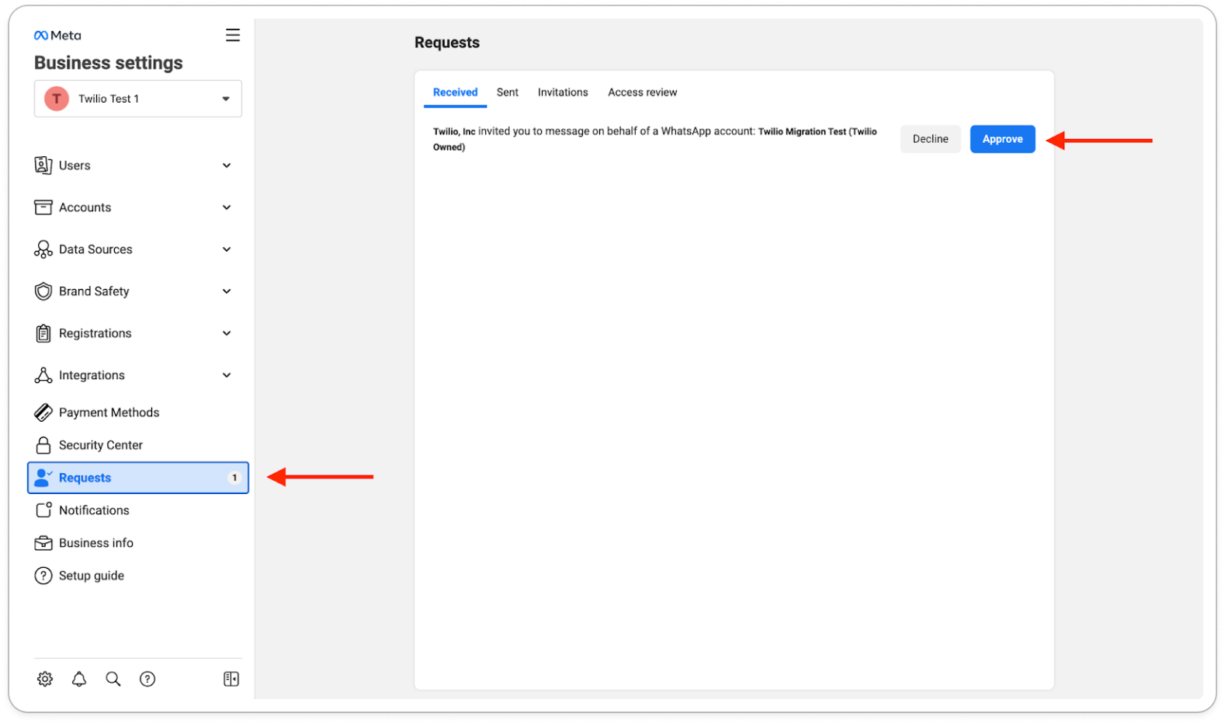Select Requests in the sidebar
Viewport: 1225px width, 724px height.
138,478
